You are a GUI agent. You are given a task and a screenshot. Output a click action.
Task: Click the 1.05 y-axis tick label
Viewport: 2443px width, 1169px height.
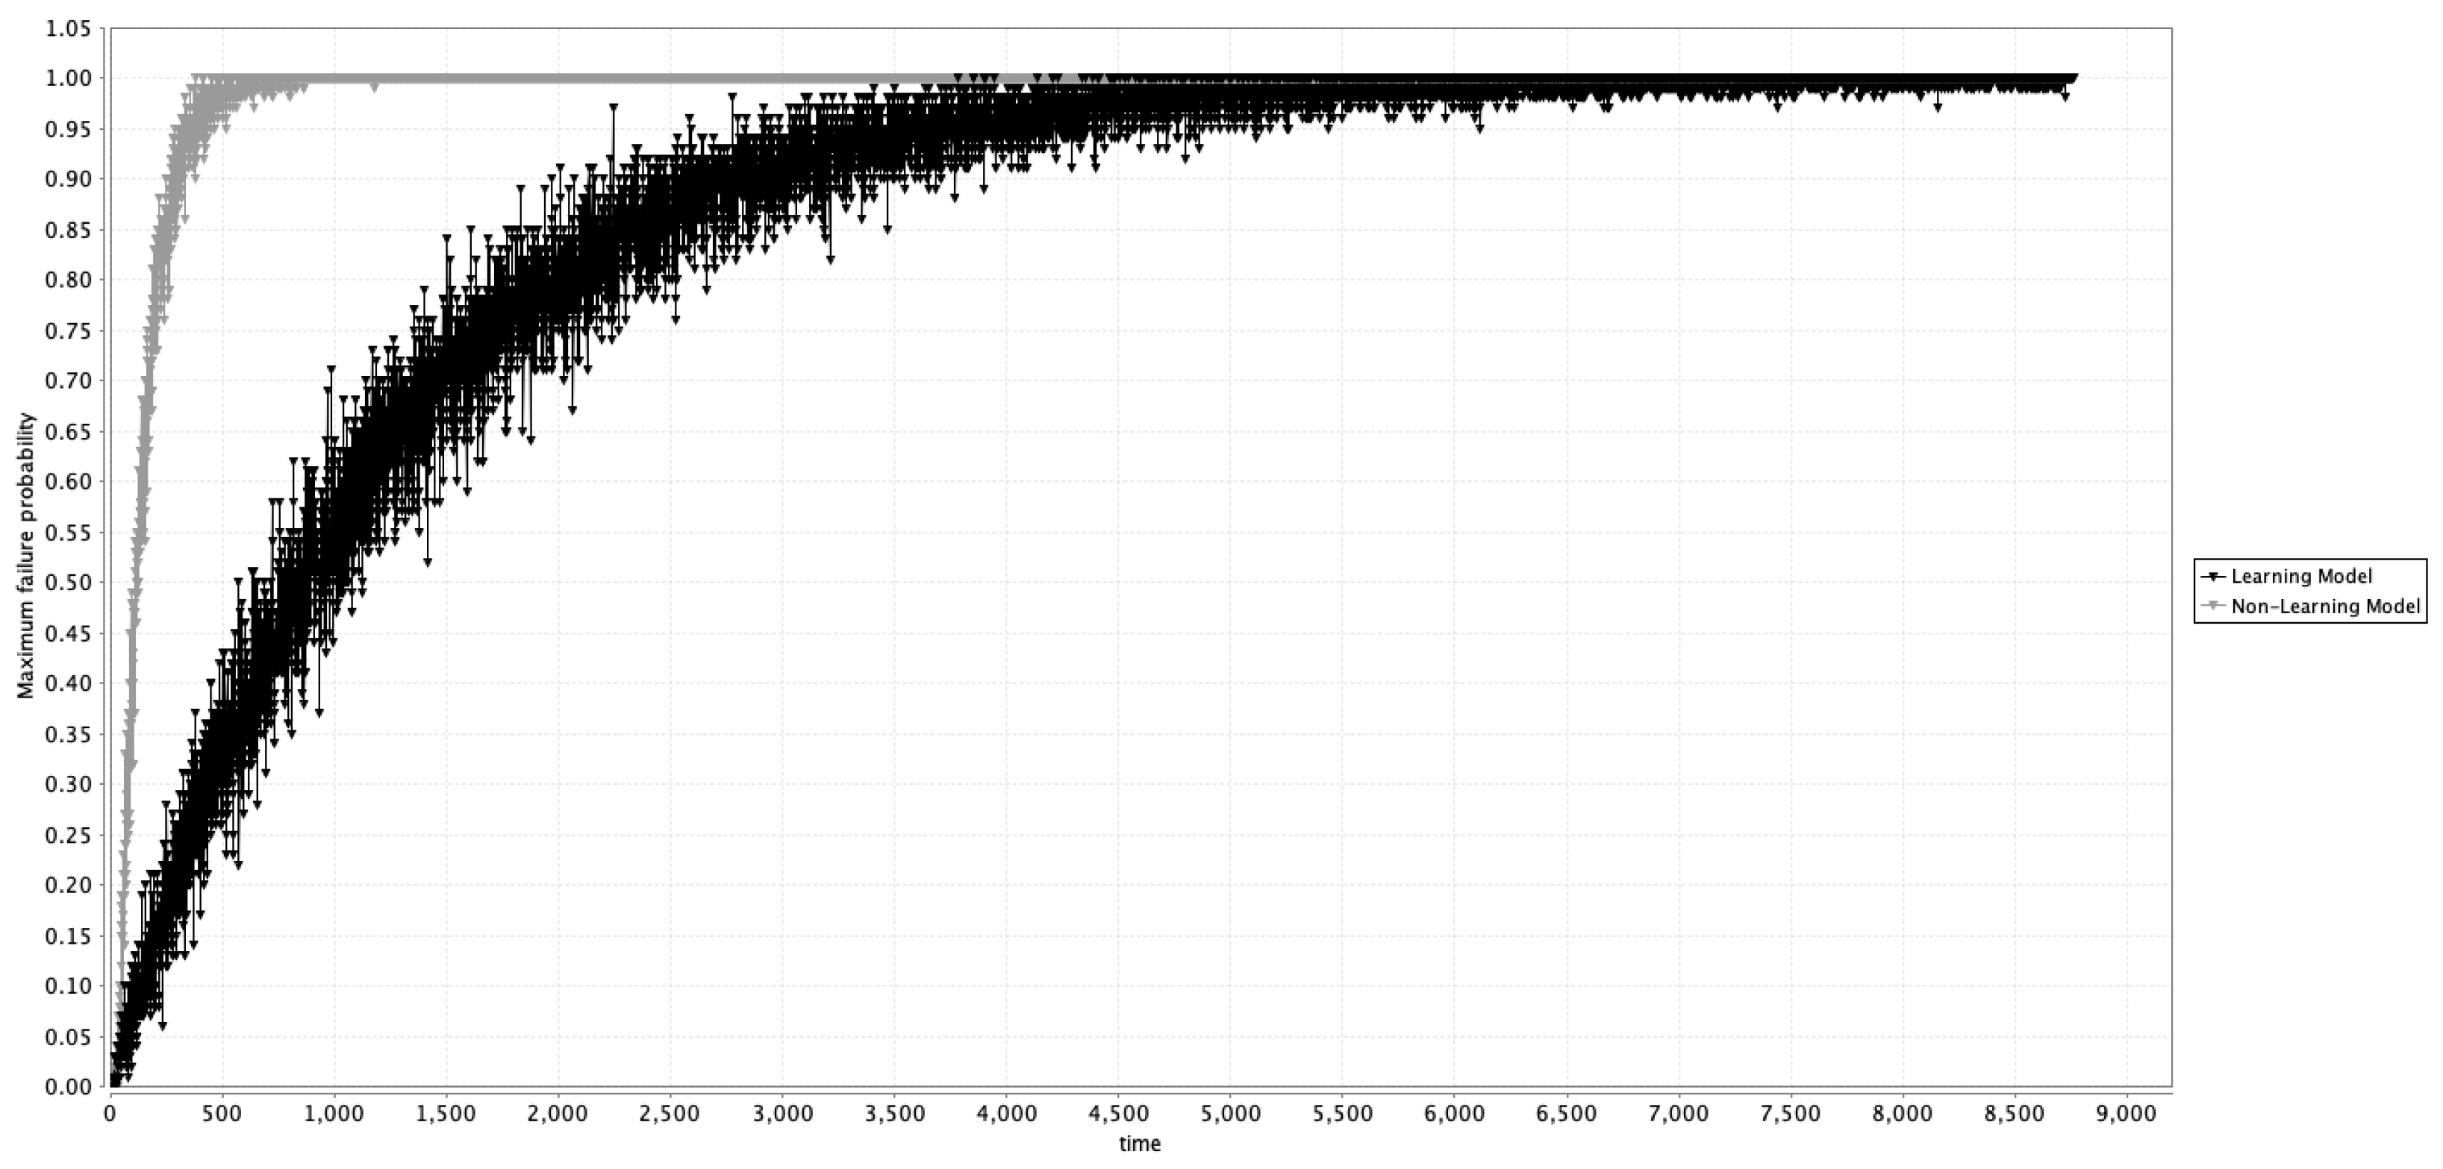coord(68,28)
